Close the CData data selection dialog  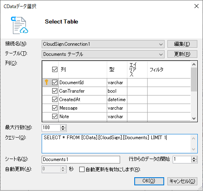click(197, 6)
